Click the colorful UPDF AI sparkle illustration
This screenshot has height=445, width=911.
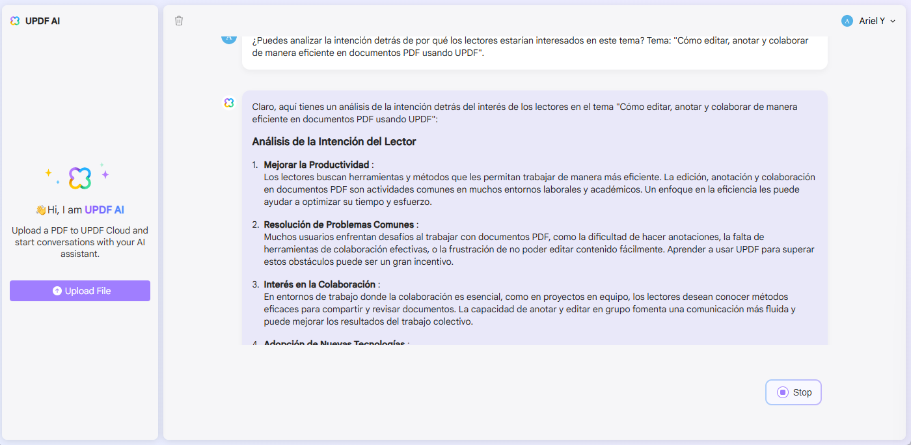[78, 176]
